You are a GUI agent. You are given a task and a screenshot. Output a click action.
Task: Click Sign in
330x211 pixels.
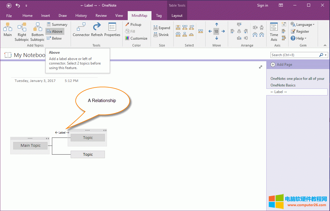click(262, 5)
